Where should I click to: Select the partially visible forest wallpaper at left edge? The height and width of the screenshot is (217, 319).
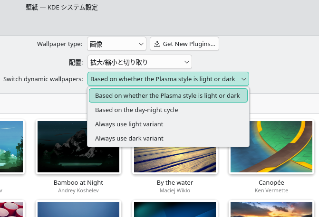pos(11,146)
